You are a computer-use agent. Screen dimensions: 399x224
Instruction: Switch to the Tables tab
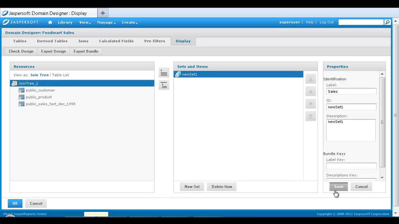pyautogui.click(x=20, y=41)
